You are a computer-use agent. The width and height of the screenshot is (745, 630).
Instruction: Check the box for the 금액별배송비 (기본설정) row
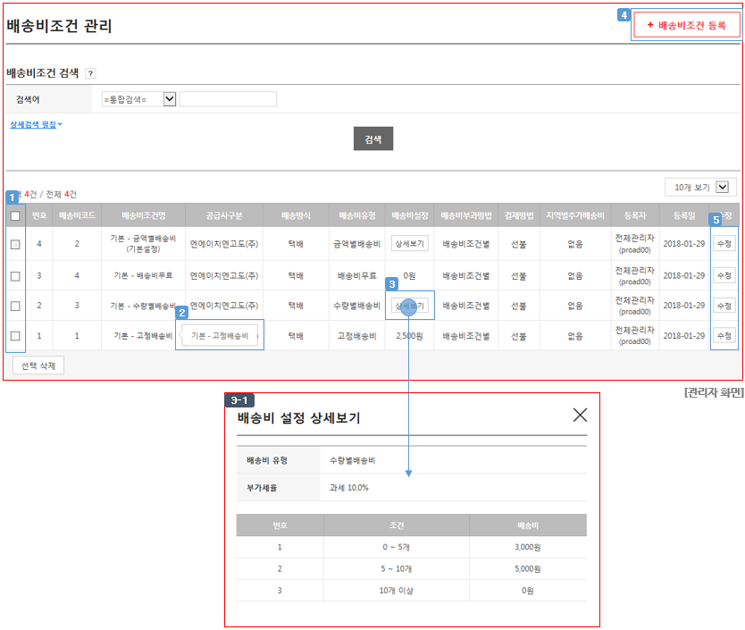pyautogui.click(x=15, y=244)
